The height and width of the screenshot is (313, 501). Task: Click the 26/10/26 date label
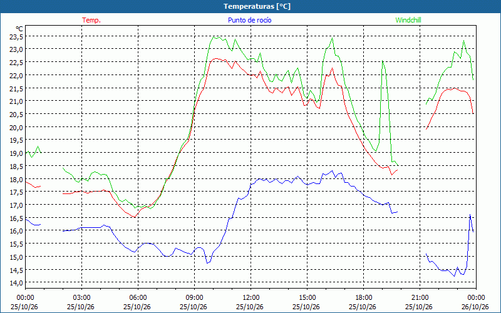(475, 307)
